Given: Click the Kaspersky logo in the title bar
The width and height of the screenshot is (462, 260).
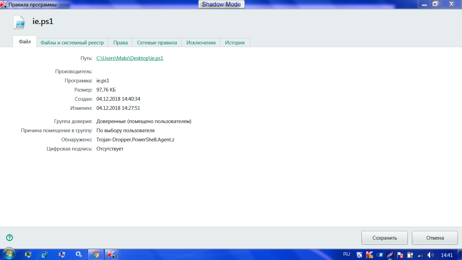Looking at the screenshot, I should (4, 5).
